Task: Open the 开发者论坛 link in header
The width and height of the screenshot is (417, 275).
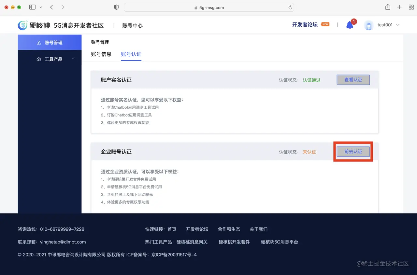Action: pyautogui.click(x=305, y=25)
